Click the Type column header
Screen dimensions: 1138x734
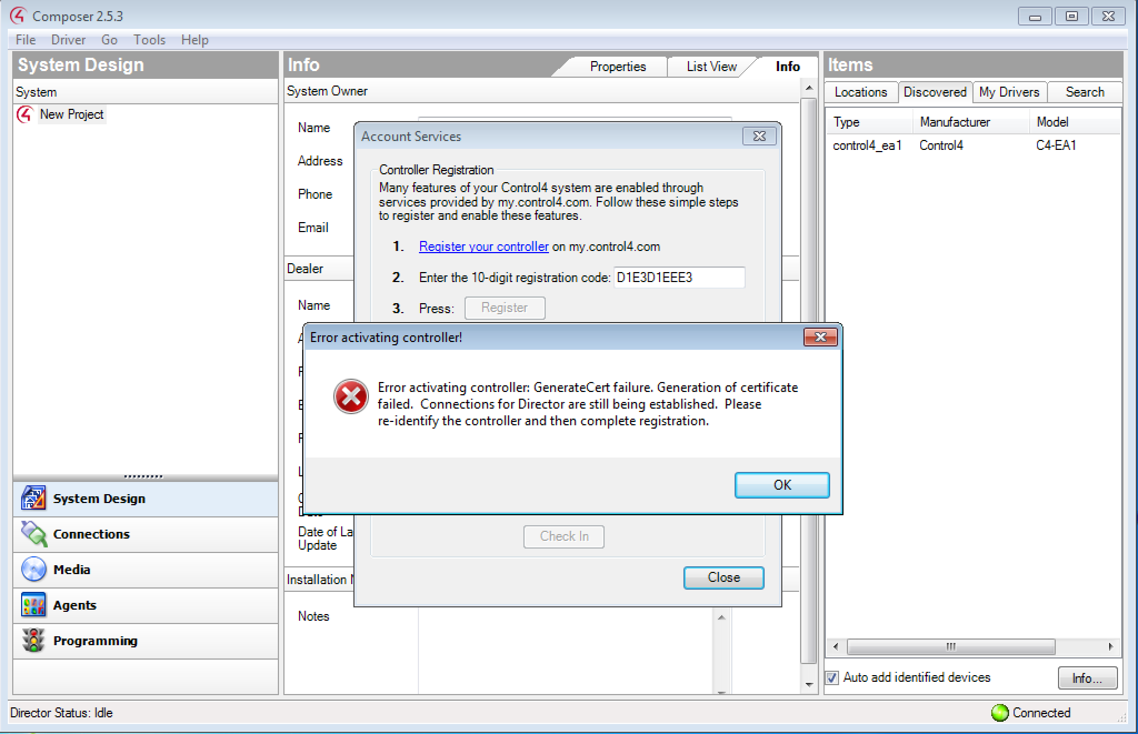[869, 122]
